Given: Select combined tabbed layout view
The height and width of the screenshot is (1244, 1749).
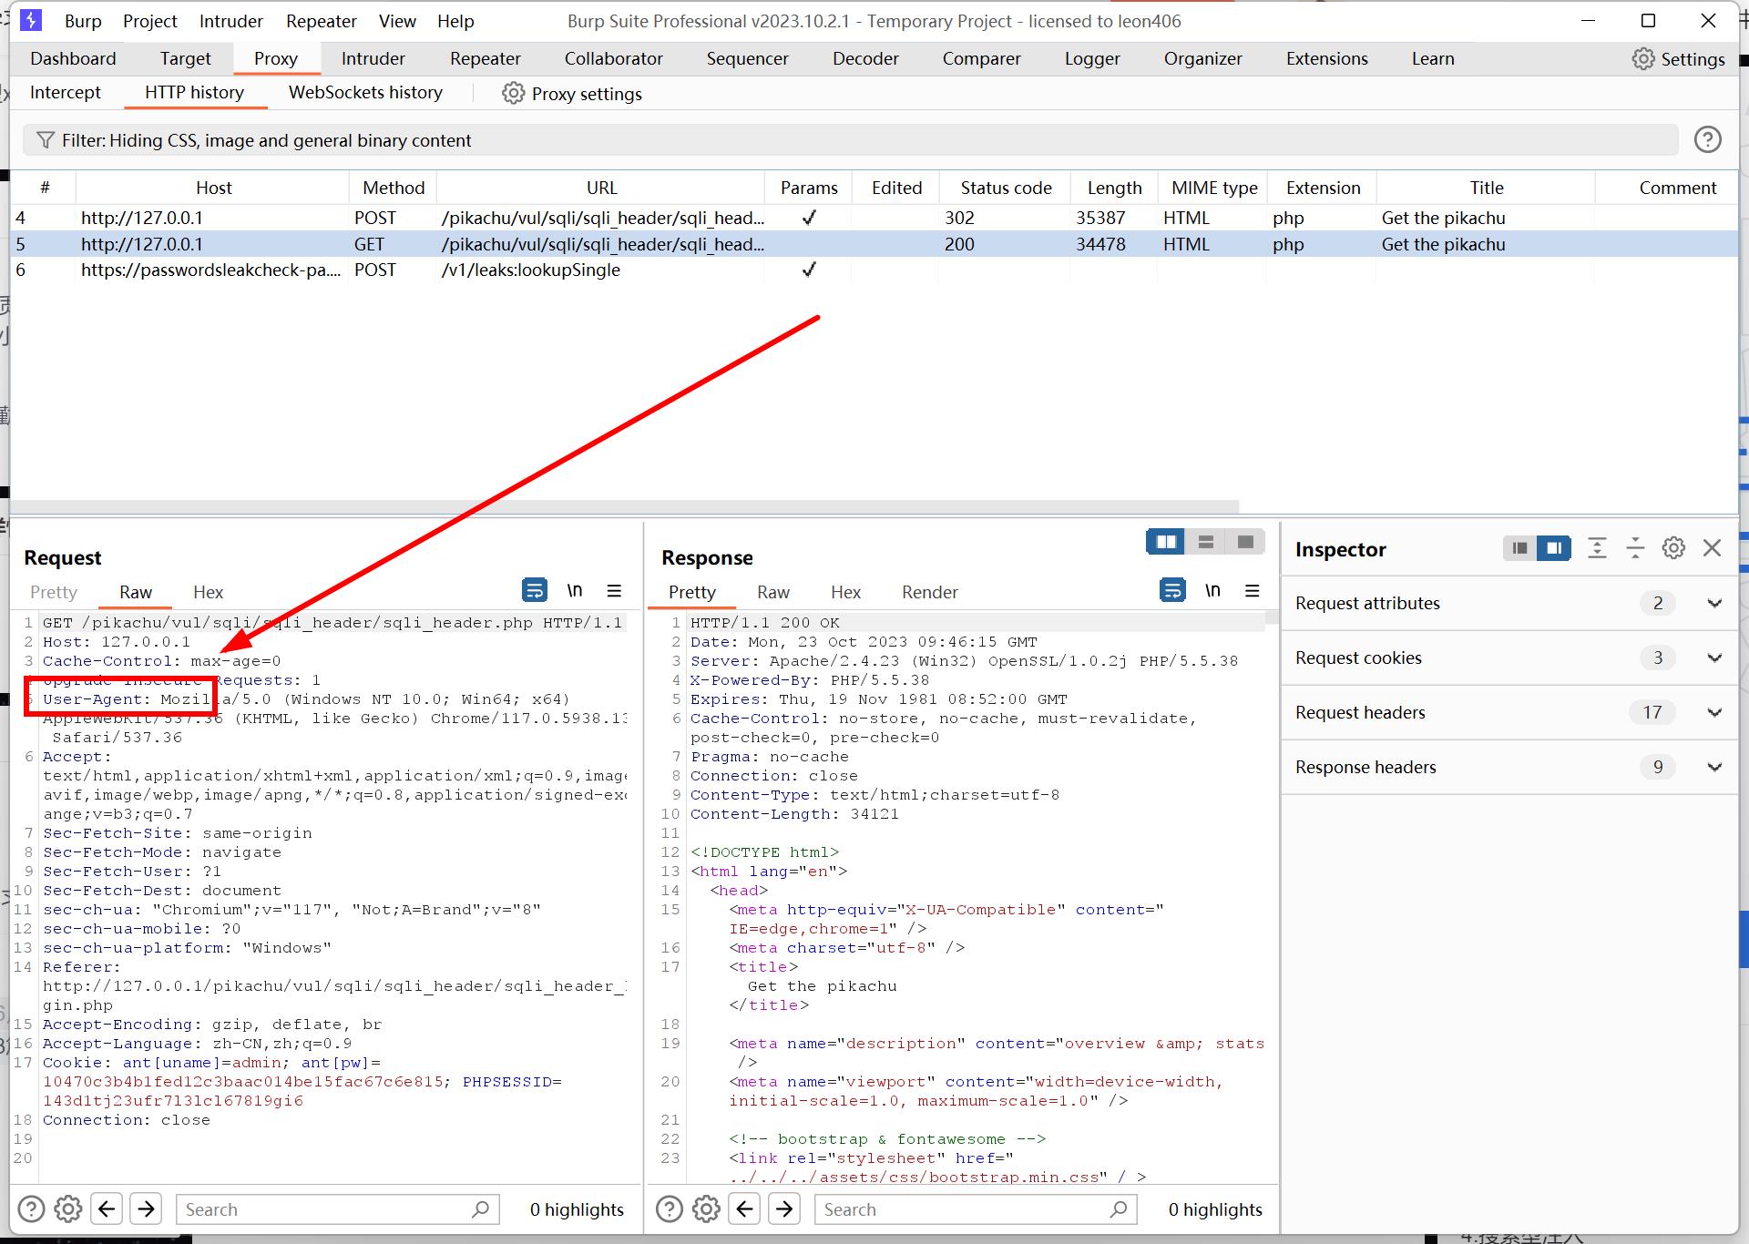Looking at the screenshot, I should tap(1245, 542).
